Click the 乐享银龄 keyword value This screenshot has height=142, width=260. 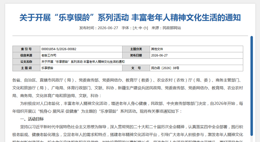click(47, 68)
